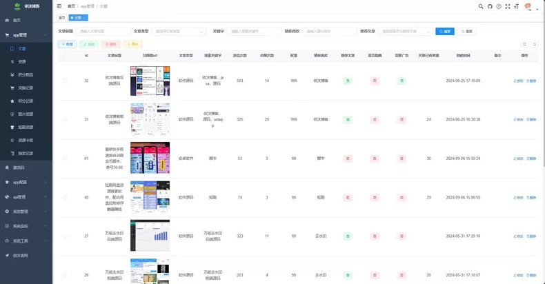Click the round search-toggle icon above the table
545x284 pixels.
coord(524,44)
